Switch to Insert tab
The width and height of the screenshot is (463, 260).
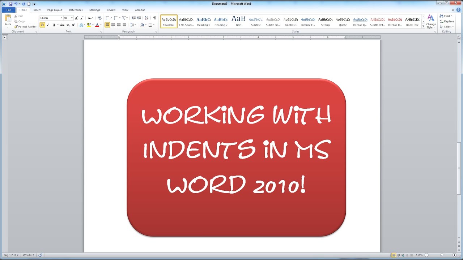coord(37,10)
